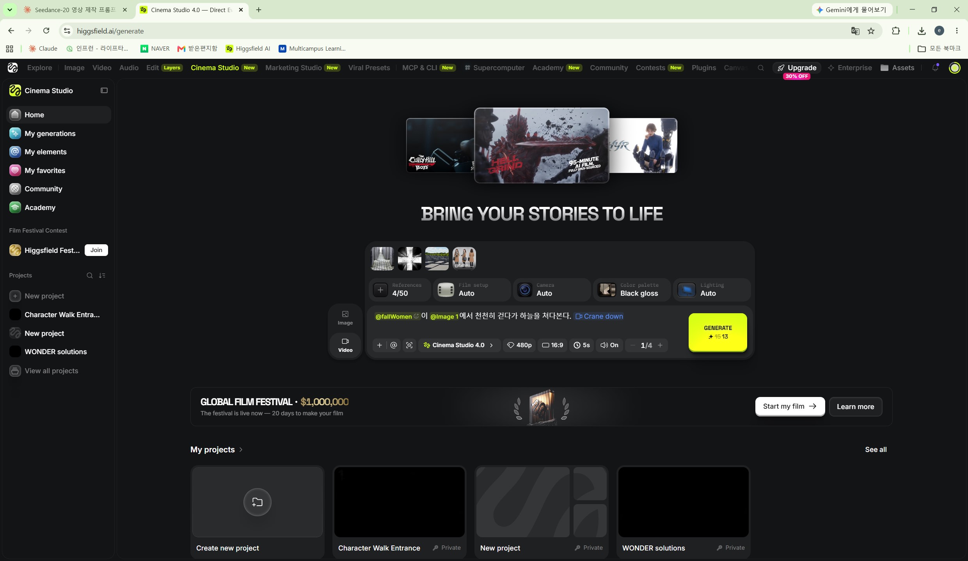Click Start my film button

click(790, 406)
